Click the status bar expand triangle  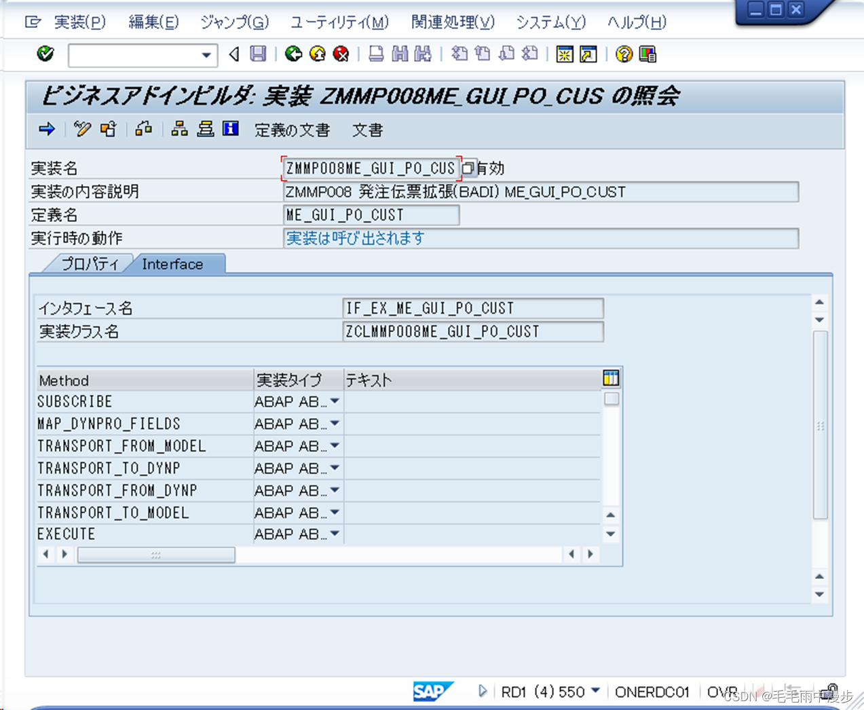pos(482,691)
